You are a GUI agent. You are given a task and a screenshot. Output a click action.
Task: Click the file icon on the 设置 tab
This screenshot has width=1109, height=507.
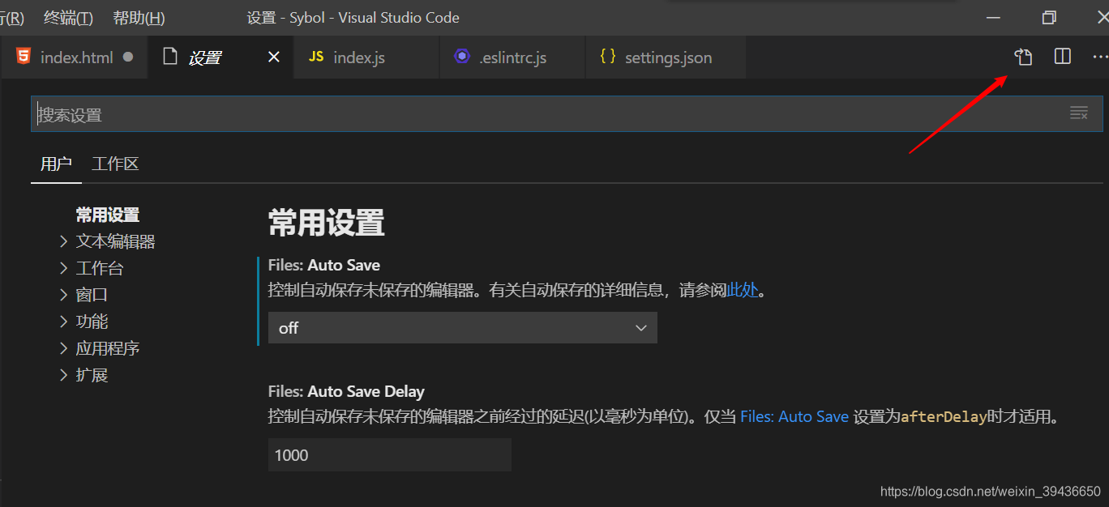pos(170,57)
